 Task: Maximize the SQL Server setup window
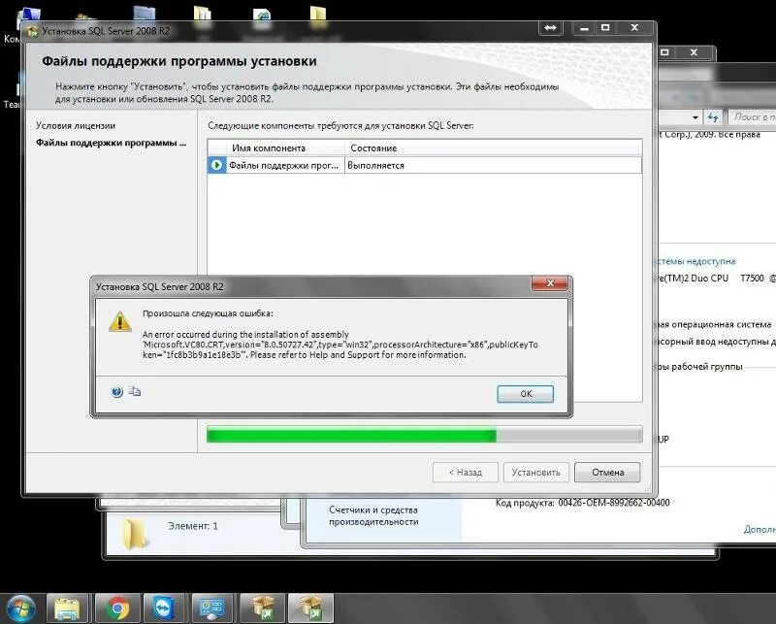[x=605, y=28]
